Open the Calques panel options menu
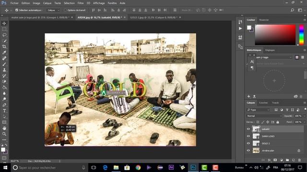The width and height of the screenshot is (307, 172). click(x=305, y=103)
